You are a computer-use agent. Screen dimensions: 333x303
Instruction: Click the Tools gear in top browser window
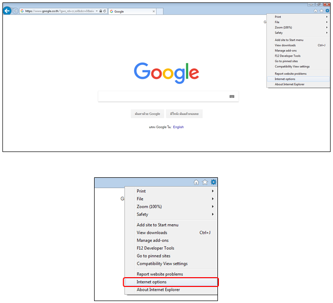tap(328, 11)
